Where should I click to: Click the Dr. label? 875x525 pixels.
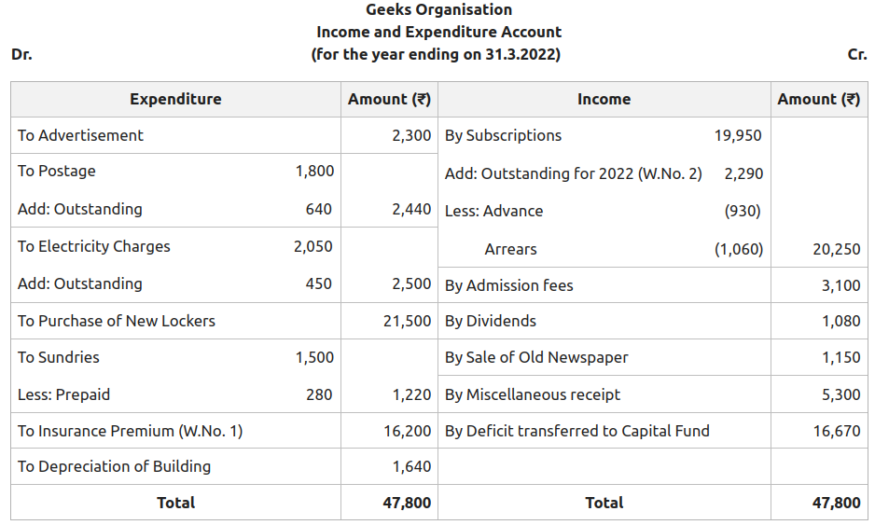pos(21,54)
